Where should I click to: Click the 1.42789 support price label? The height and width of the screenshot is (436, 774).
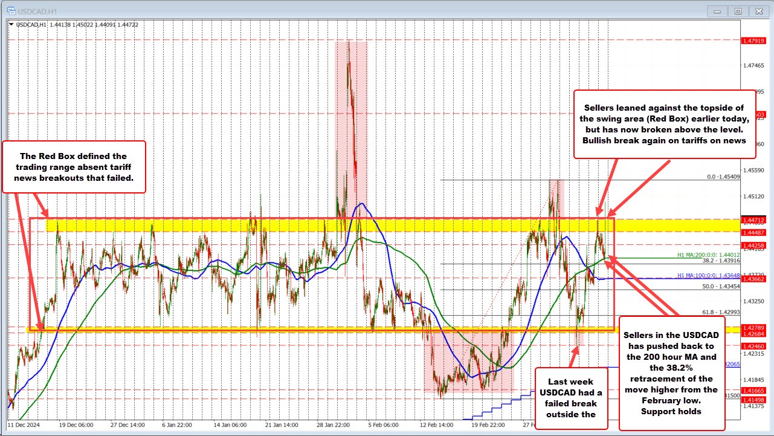(753, 329)
